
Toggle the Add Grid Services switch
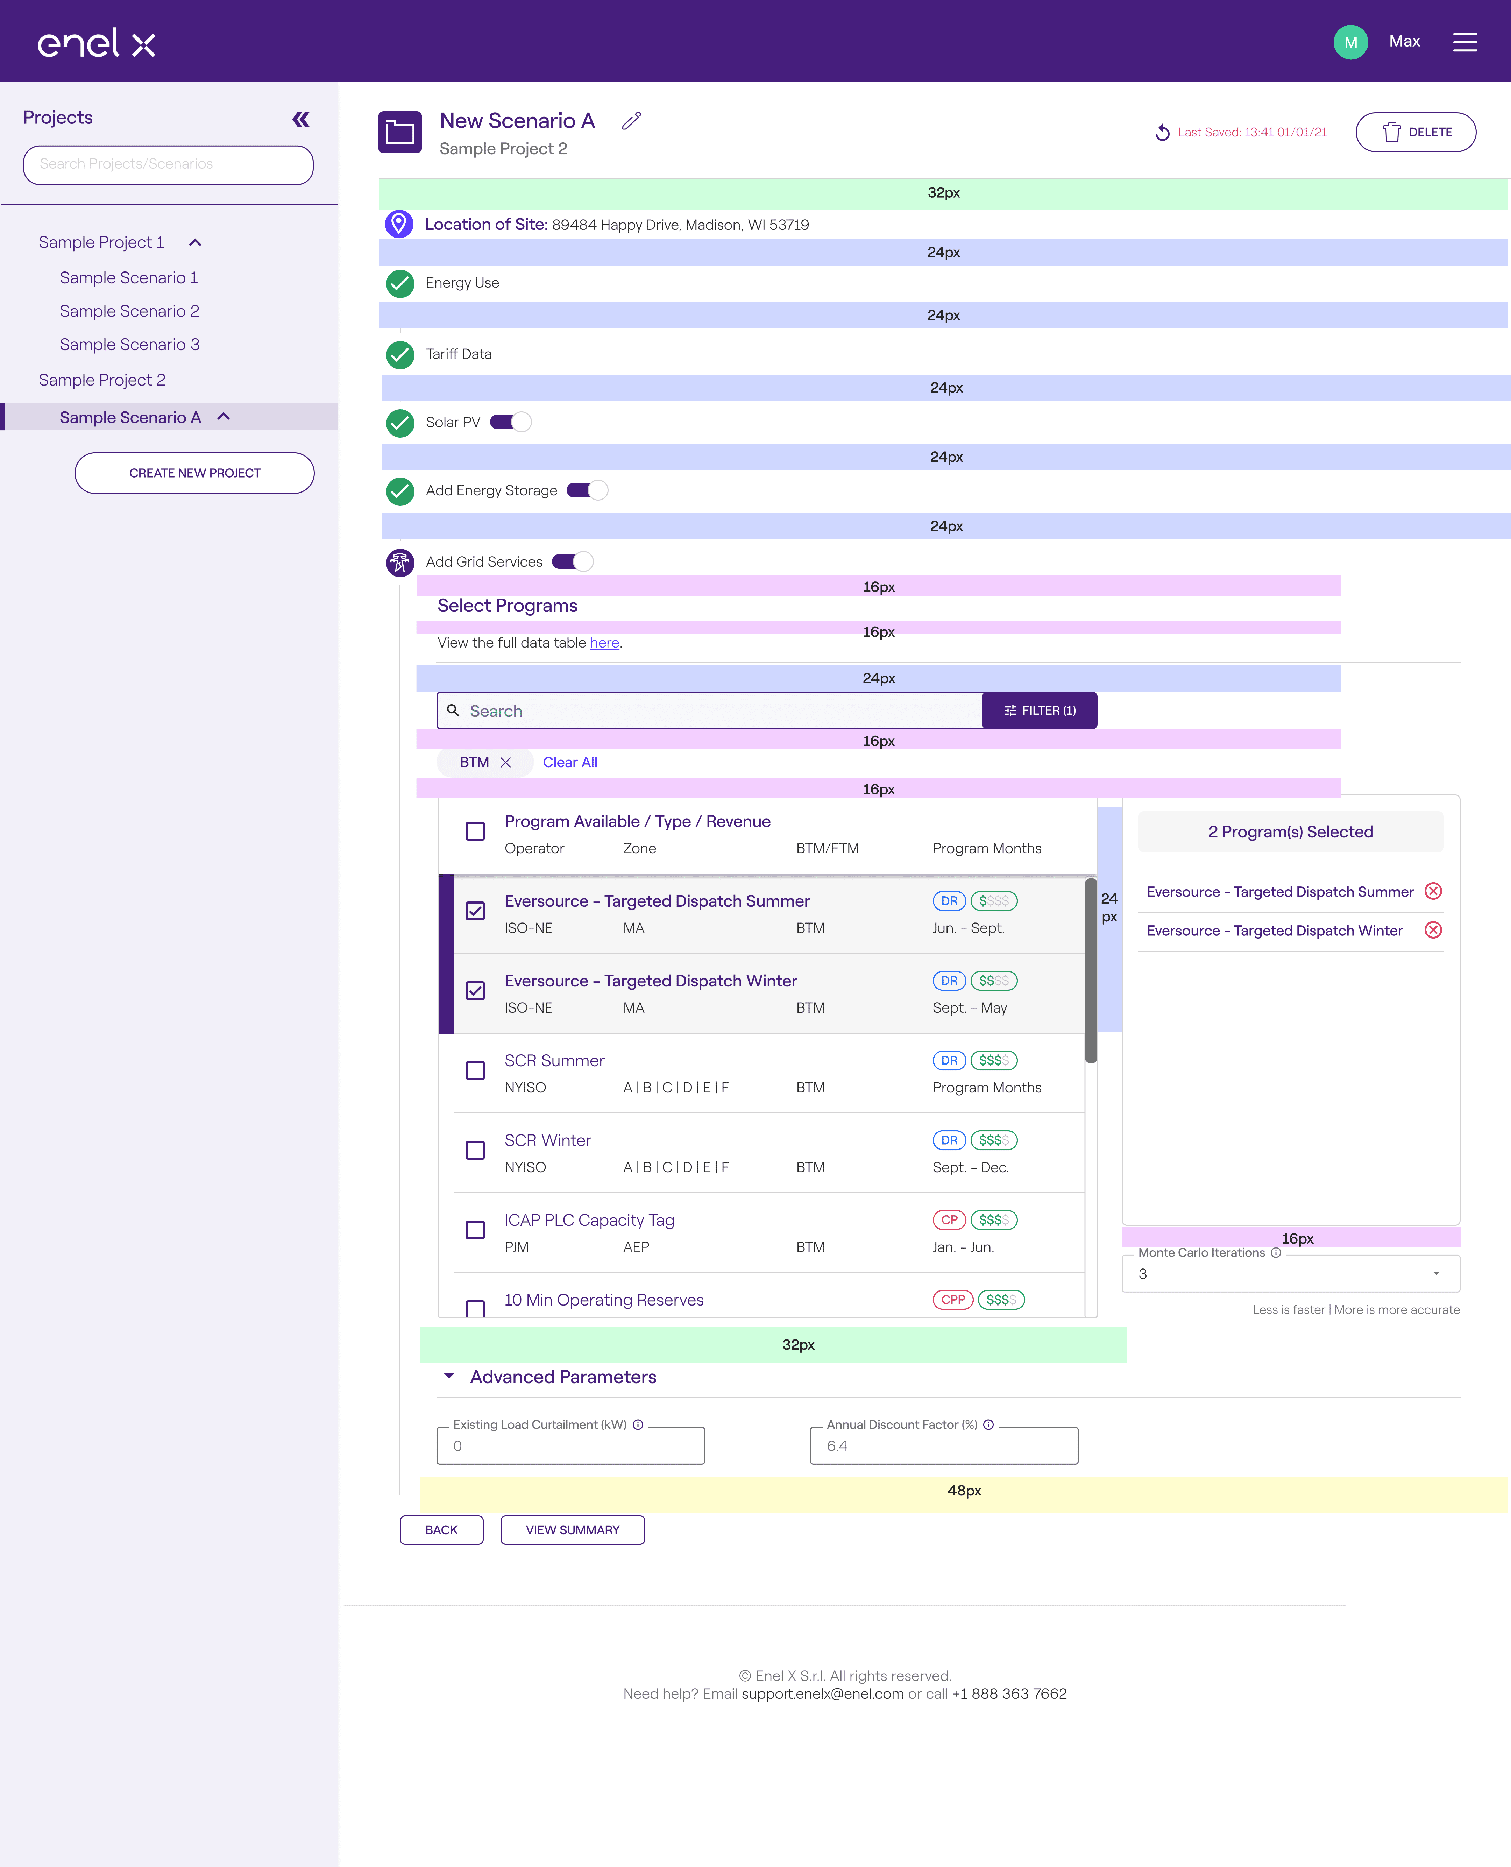click(572, 562)
